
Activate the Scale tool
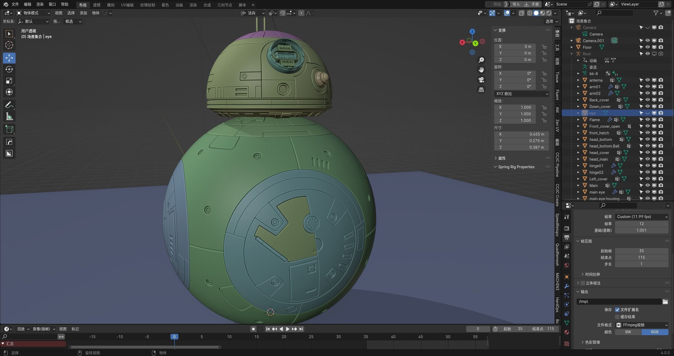click(x=9, y=81)
